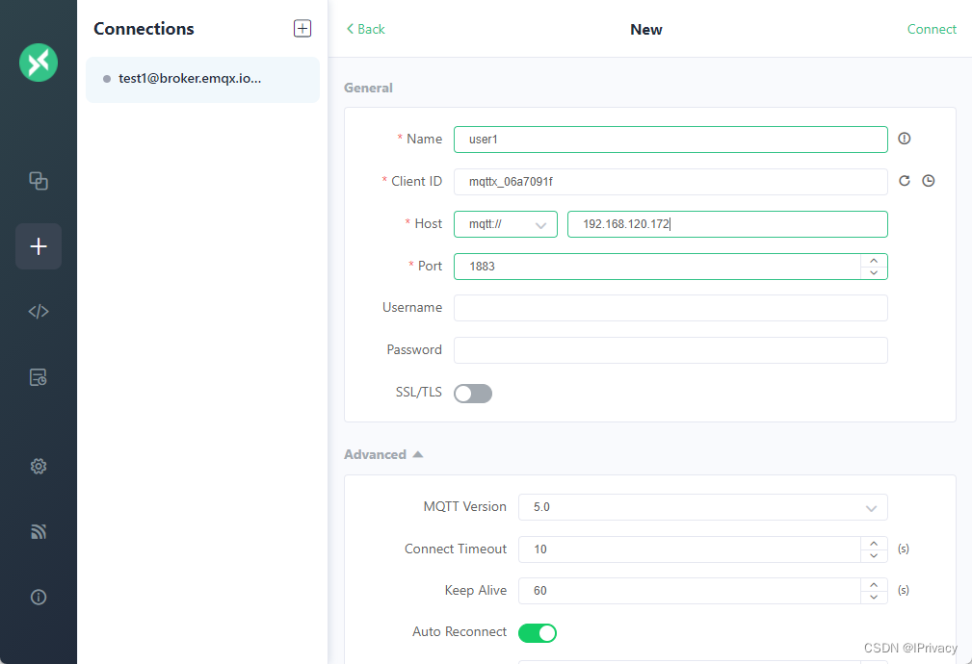Click the MQTTX logo icon

(x=39, y=63)
